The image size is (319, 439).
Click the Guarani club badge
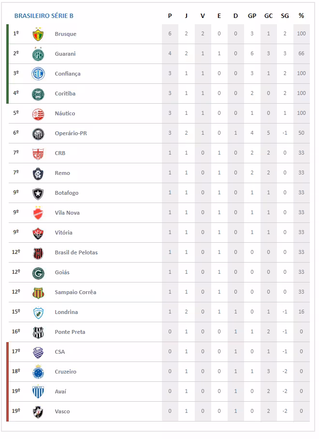point(38,54)
